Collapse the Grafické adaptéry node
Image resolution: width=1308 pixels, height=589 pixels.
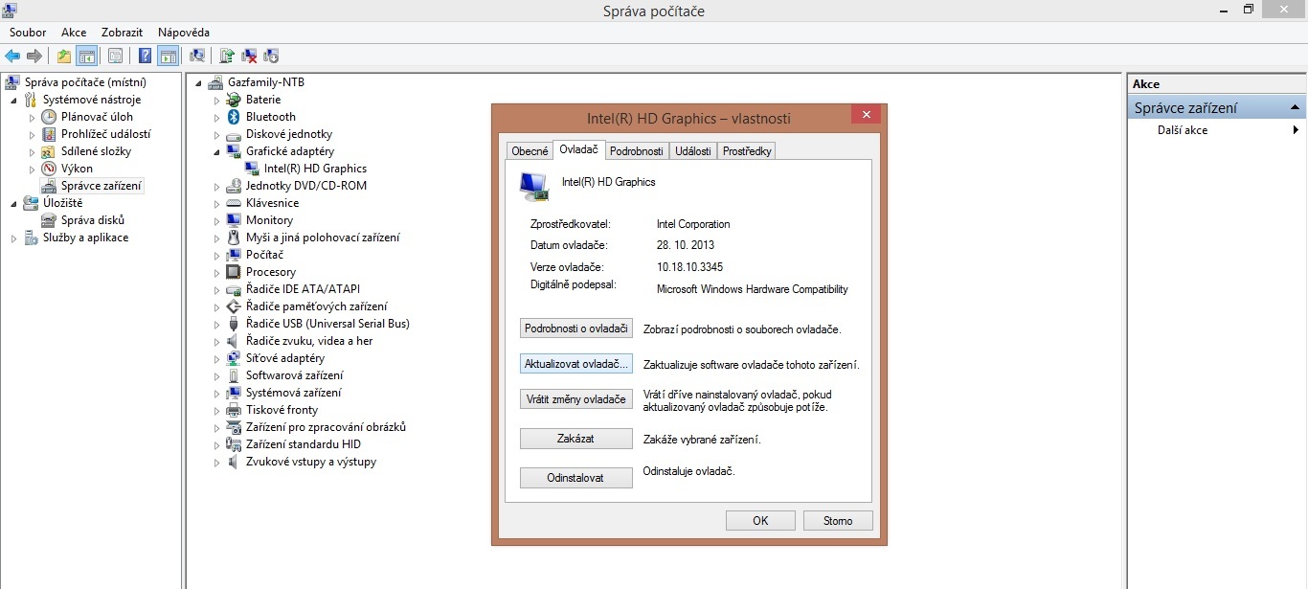(217, 151)
